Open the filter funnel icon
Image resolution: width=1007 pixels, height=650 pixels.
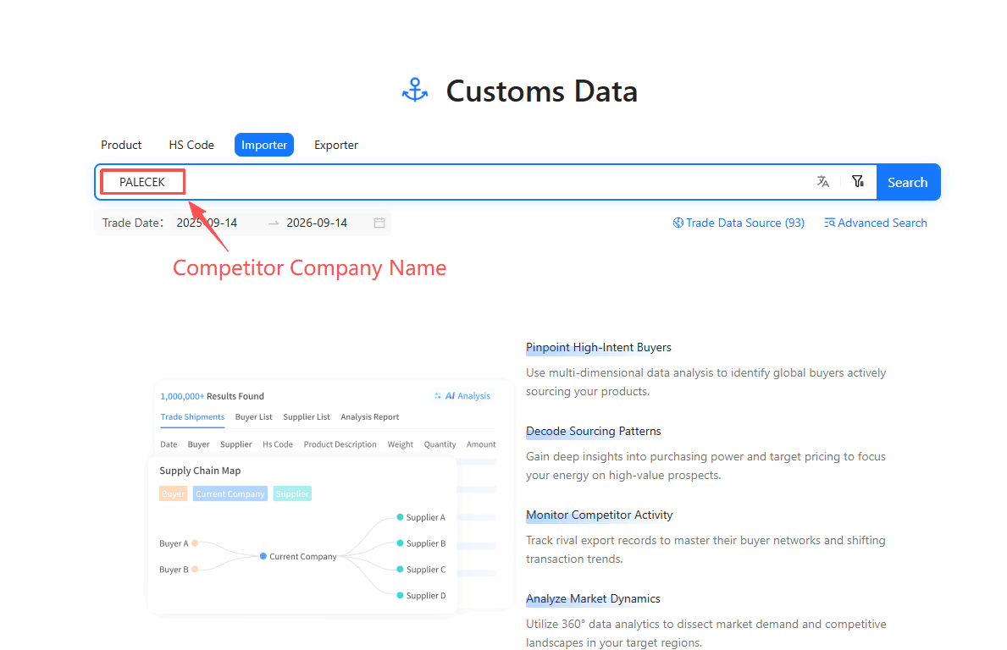pyautogui.click(x=858, y=182)
